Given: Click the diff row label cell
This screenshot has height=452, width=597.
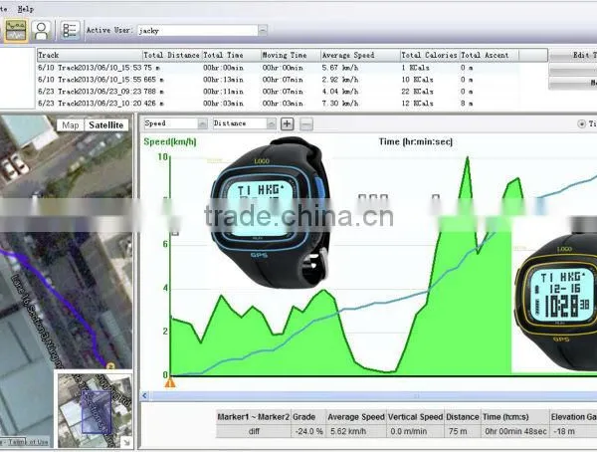Looking at the screenshot, I should point(254,431).
